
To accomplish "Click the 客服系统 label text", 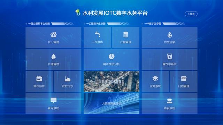I will tap(170, 108).
